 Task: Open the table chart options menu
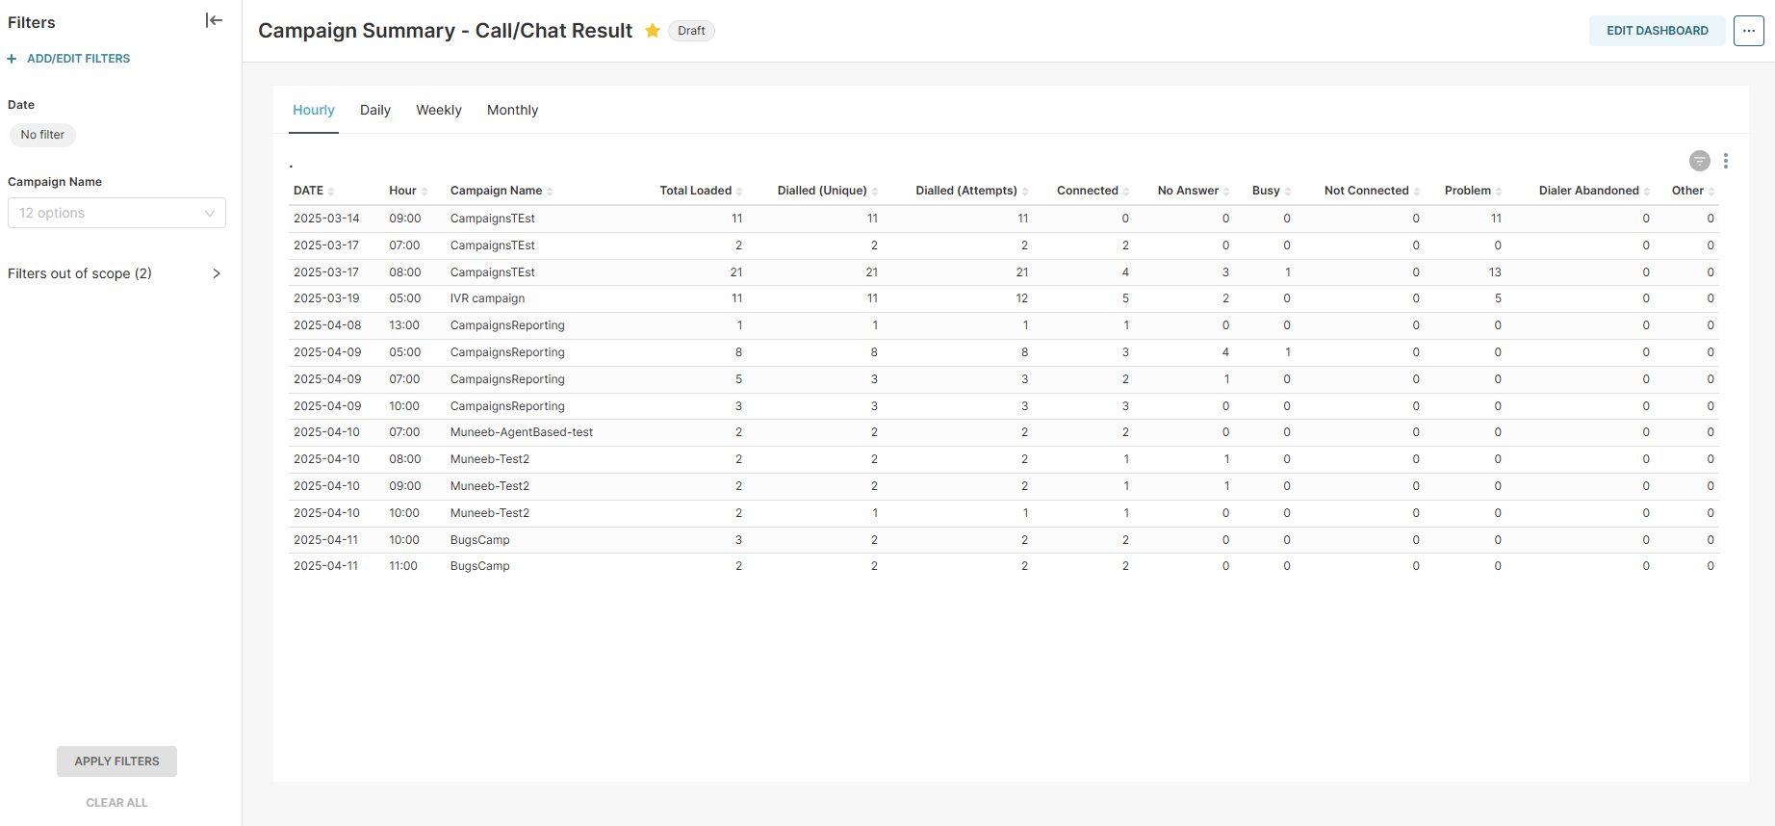(1726, 161)
